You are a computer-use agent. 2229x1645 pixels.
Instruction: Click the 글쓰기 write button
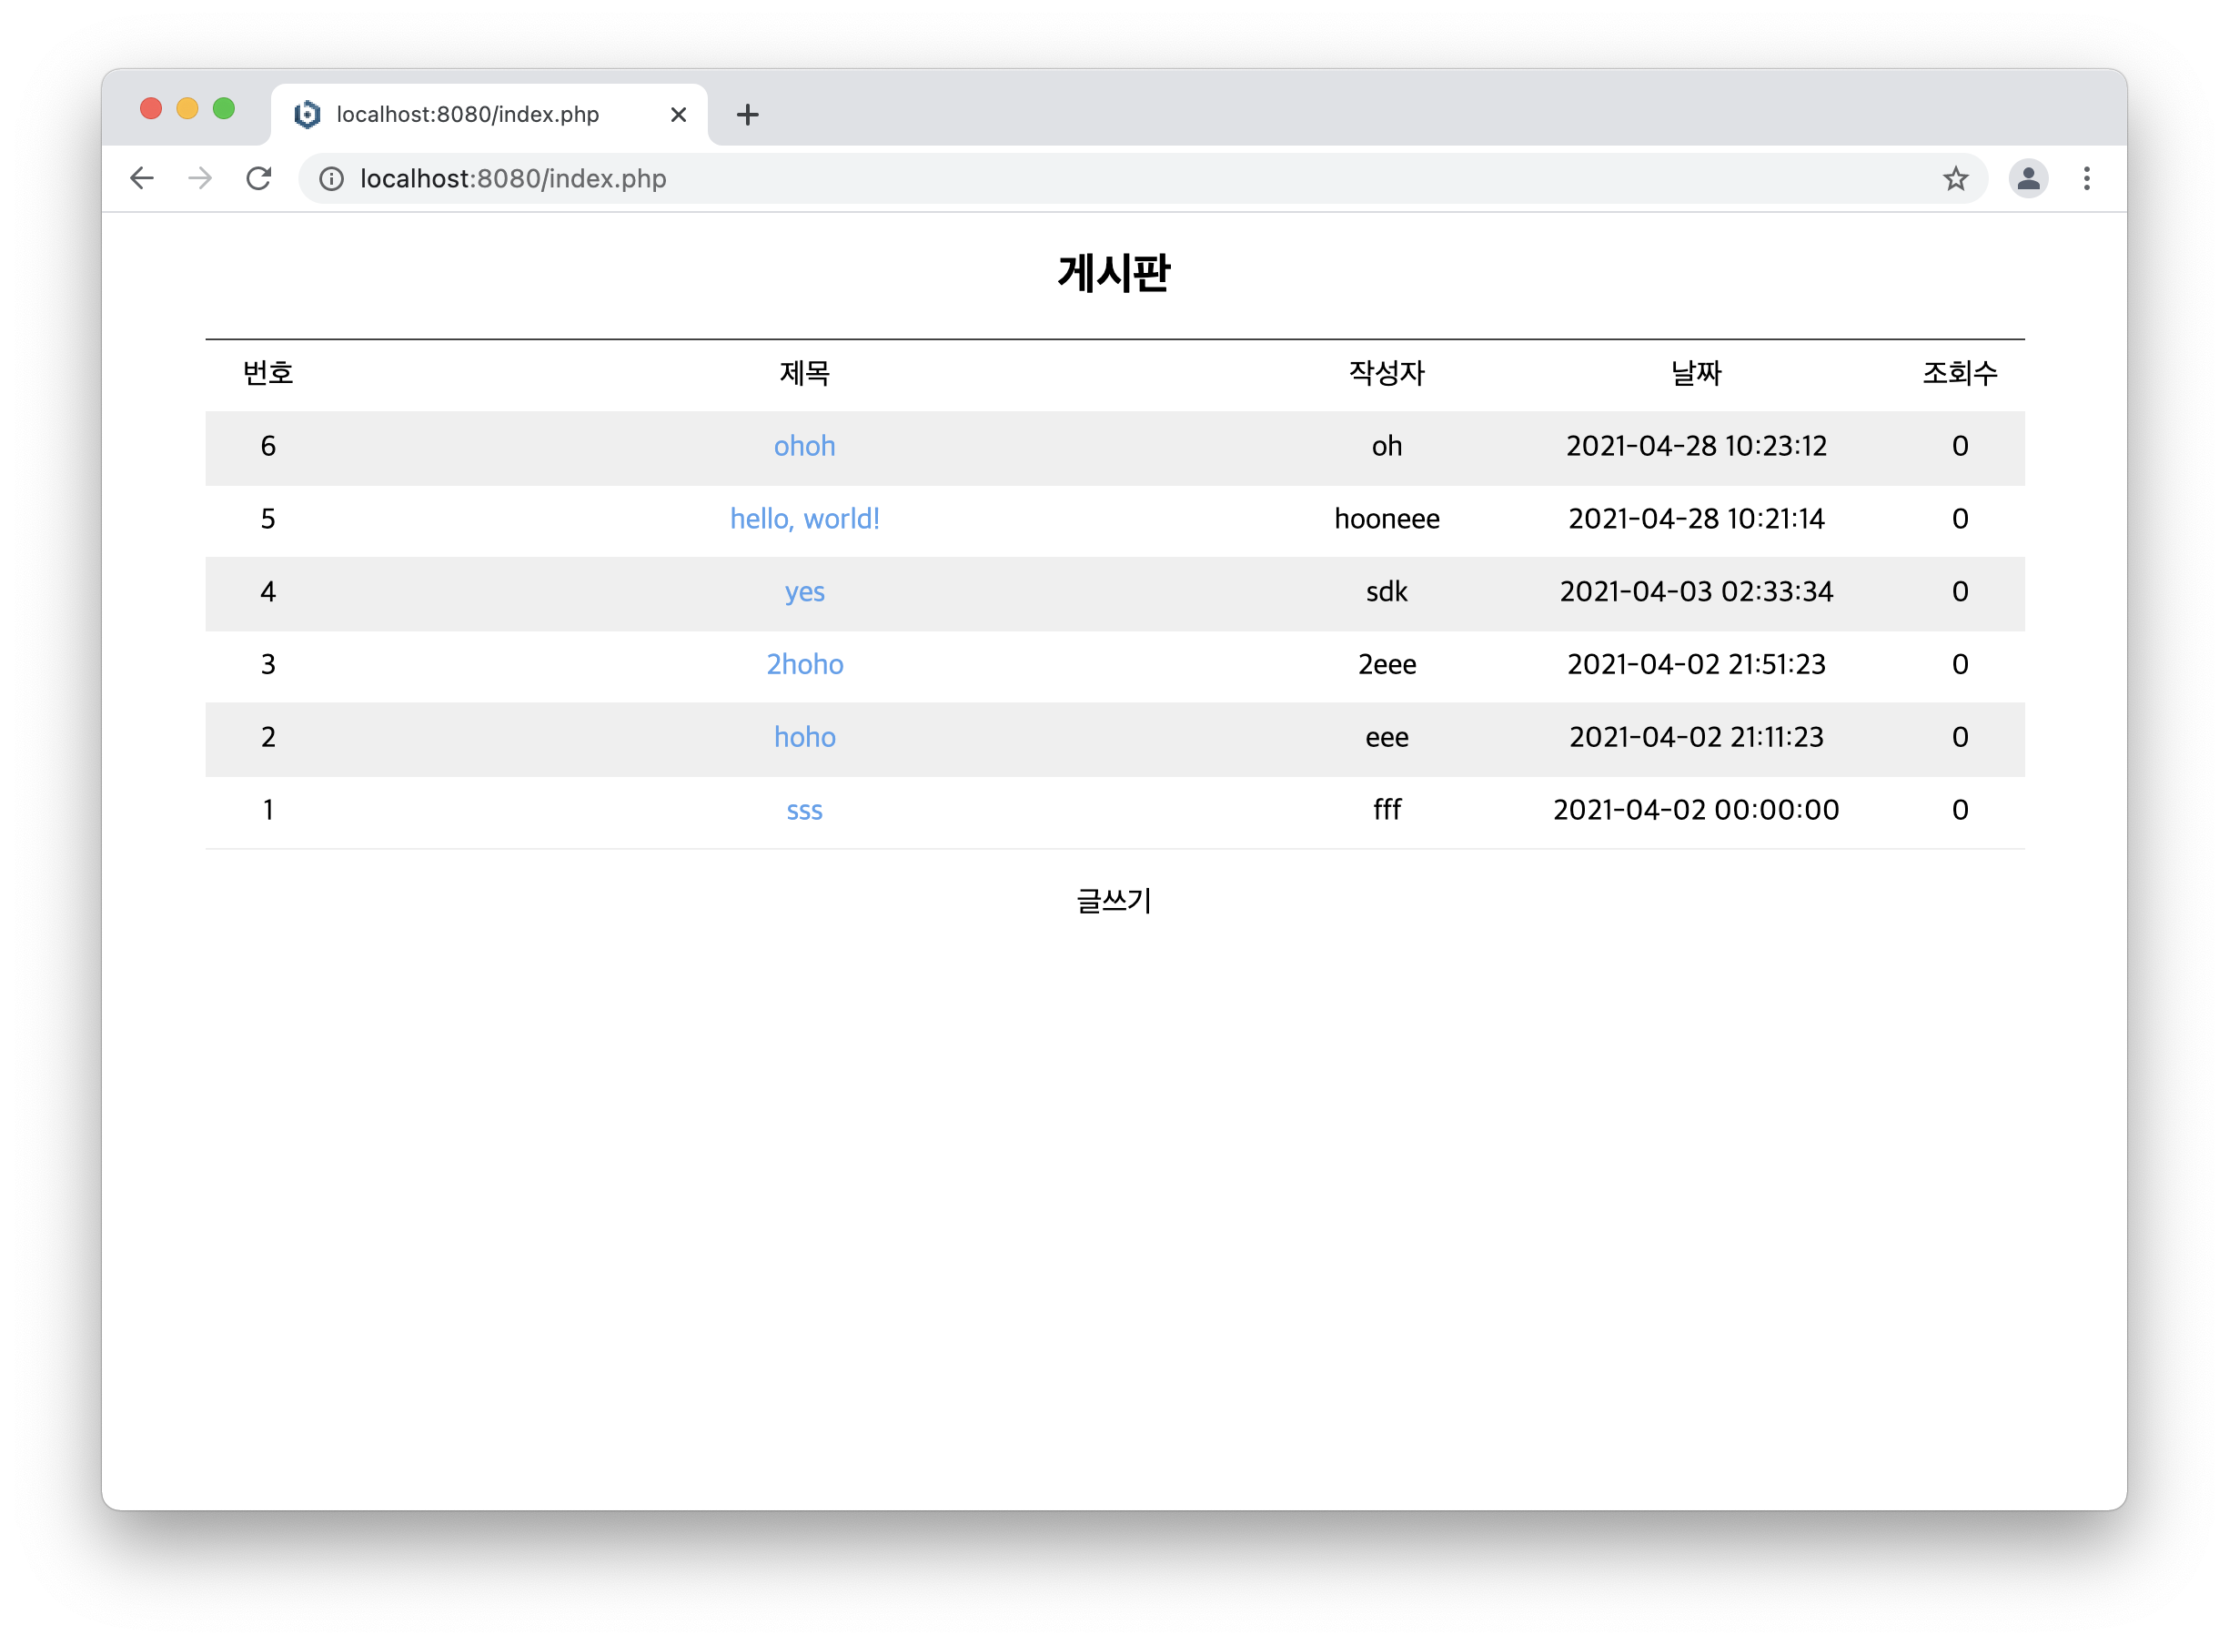pos(1114,901)
